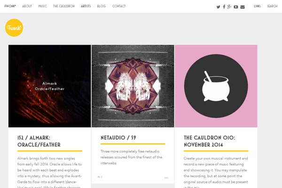Click the Netaudio 59 artwork thumbnail
Image resolution: width=282 pixels, height=188 pixels.
coord(133,86)
